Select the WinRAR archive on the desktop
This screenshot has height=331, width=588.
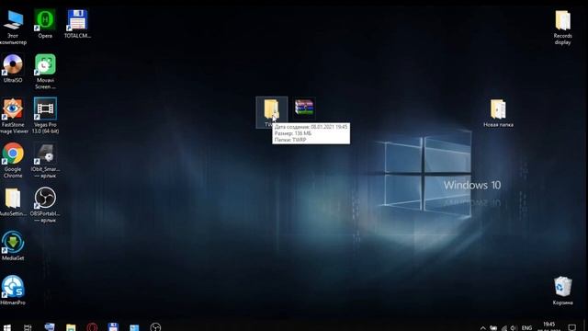(x=304, y=108)
